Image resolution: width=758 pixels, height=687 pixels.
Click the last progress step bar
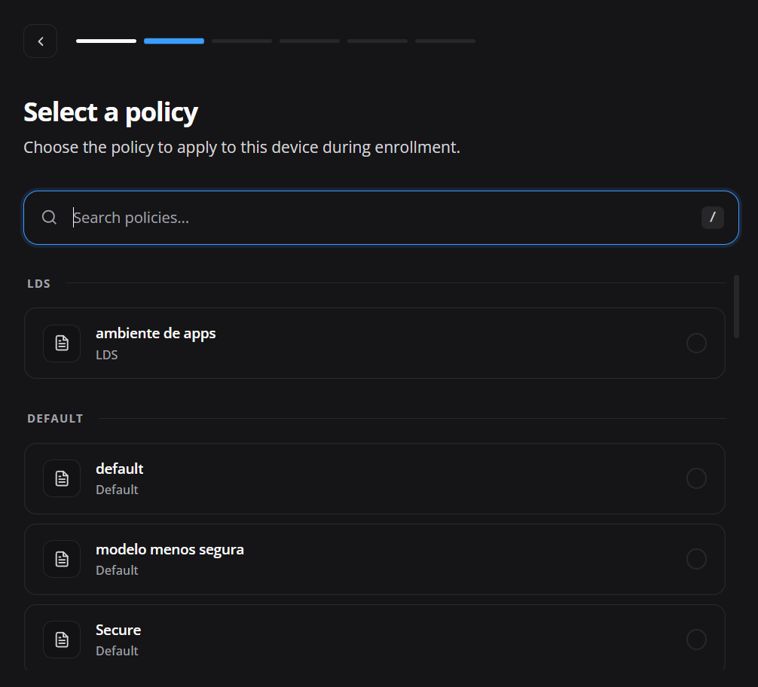(445, 41)
